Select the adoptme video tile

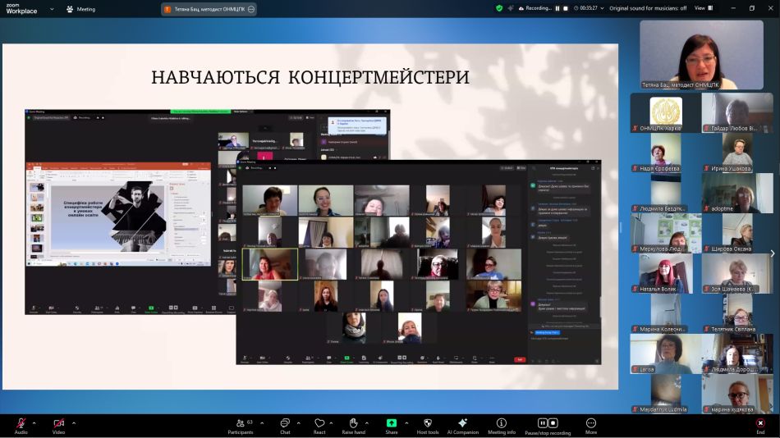pos(737,194)
